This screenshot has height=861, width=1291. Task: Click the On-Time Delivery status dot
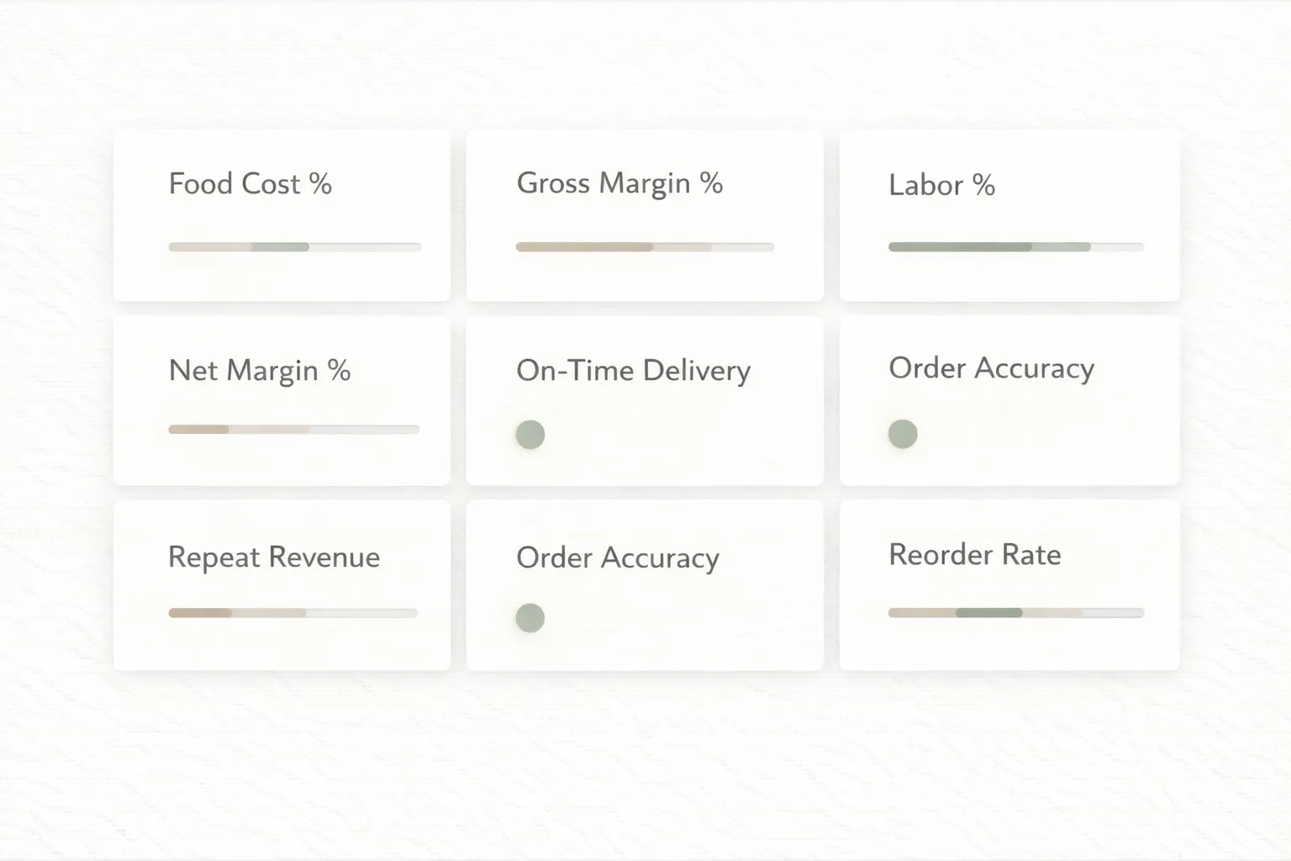point(530,435)
